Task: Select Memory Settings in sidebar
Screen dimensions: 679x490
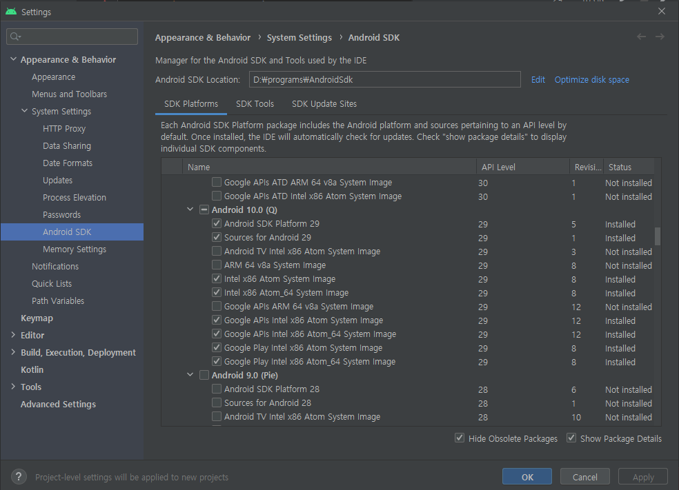Action: click(75, 249)
